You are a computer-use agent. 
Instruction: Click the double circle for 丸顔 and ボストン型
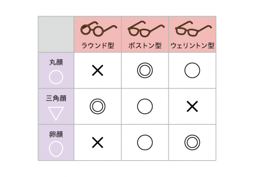point(145,70)
